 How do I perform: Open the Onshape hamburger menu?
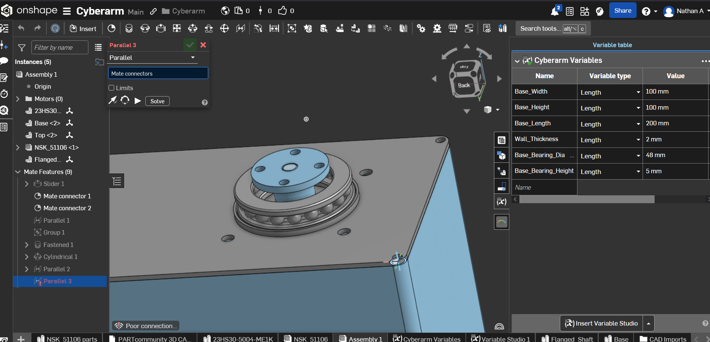click(x=67, y=11)
